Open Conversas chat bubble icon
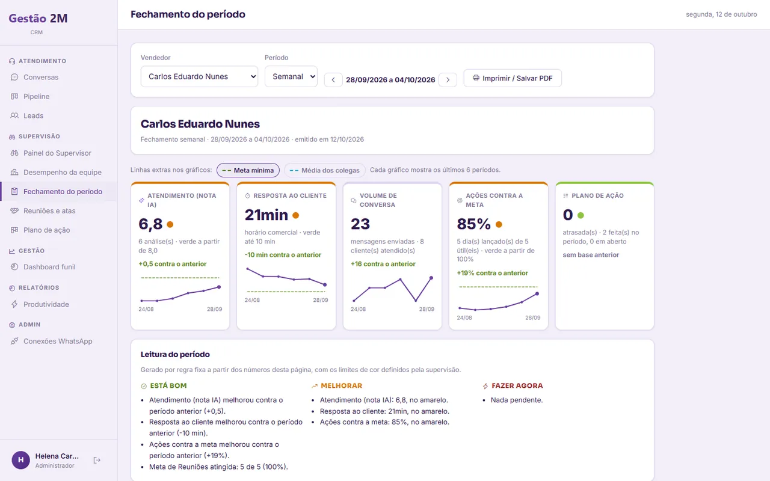The height and width of the screenshot is (481, 770). [14, 77]
